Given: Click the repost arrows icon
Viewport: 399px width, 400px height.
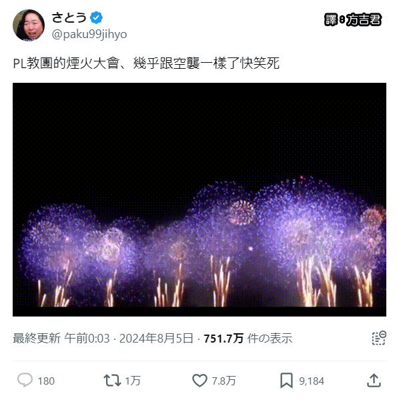Looking at the screenshot, I should coord(112,381).
